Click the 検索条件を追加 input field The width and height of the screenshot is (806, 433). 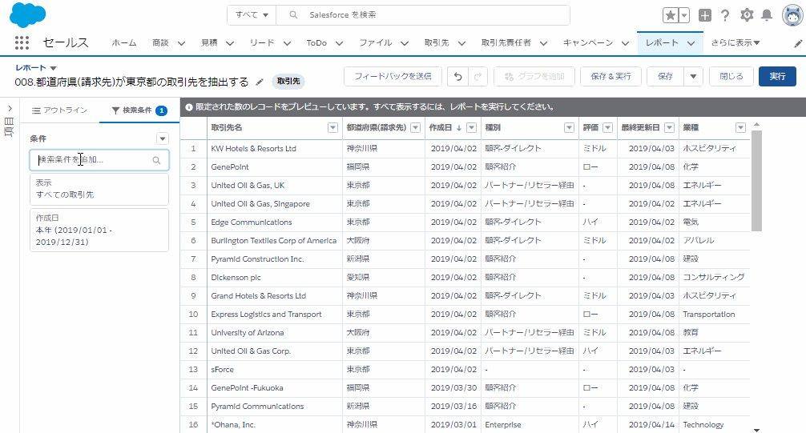pos(99,160)
